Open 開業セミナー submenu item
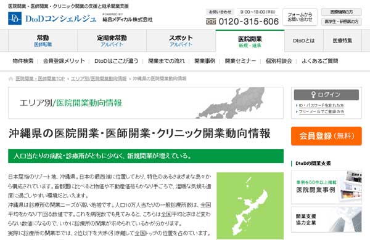This screenshot has height=240, width=370. [x=240, y=61]
